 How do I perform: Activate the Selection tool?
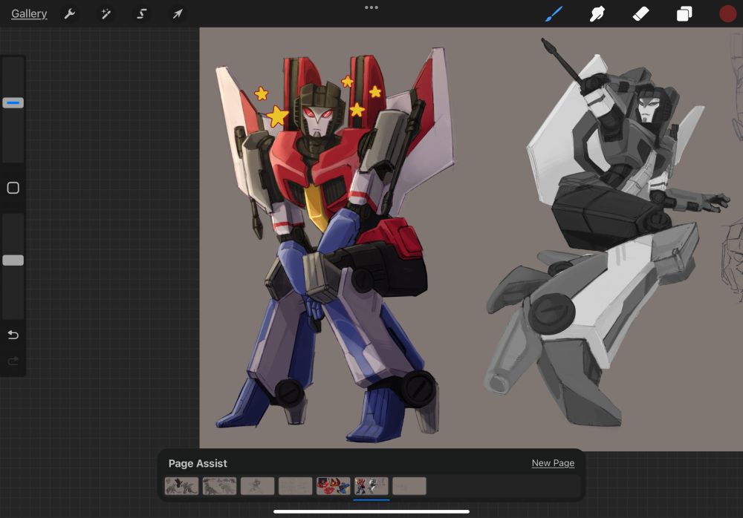coord(141,14)
